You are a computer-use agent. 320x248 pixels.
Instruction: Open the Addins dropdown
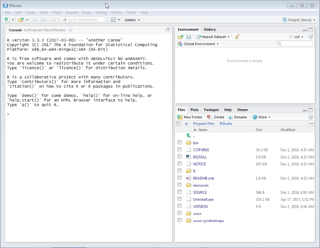coord(132,20)
